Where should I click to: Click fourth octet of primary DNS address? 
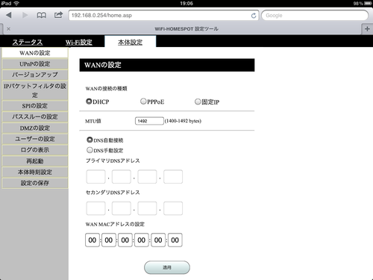click(173, 177)
